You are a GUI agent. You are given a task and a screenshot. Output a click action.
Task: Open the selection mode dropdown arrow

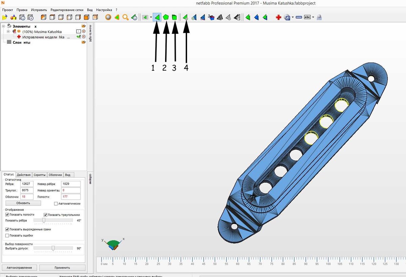pos(151,17)
